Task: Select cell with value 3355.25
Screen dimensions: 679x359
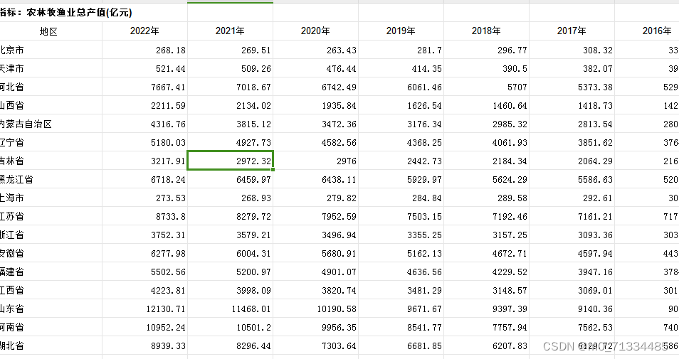Action: click(401, 235)
